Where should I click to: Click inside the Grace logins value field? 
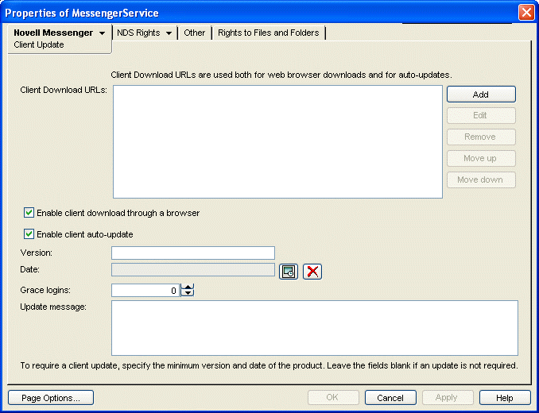pyautogui.click(x=145, y=291)
